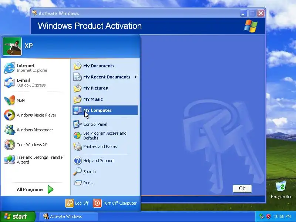296x222 pixels.
Task: Launch the Windows Media Player icon
Action: click(9, 115)
